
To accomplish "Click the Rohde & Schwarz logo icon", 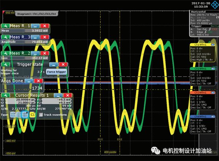I will click(x=214, y=5).
